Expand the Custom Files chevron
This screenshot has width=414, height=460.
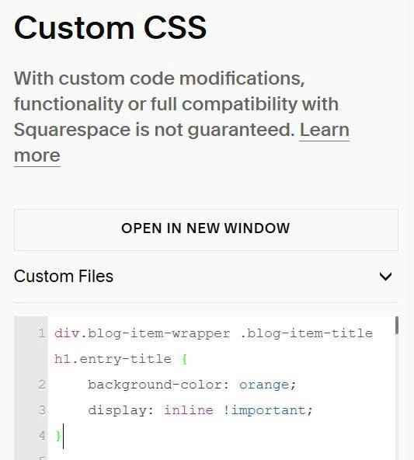tap(385, 277)
